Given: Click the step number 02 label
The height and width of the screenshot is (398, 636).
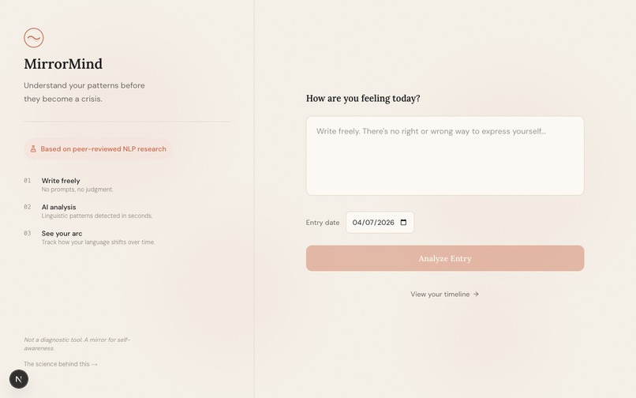Looking at the screenshot, I should click(28, 207).
